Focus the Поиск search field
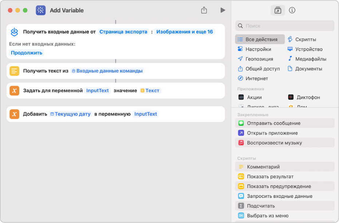Image resolution: width=339 pixels, height=223 pixels. 285,26
